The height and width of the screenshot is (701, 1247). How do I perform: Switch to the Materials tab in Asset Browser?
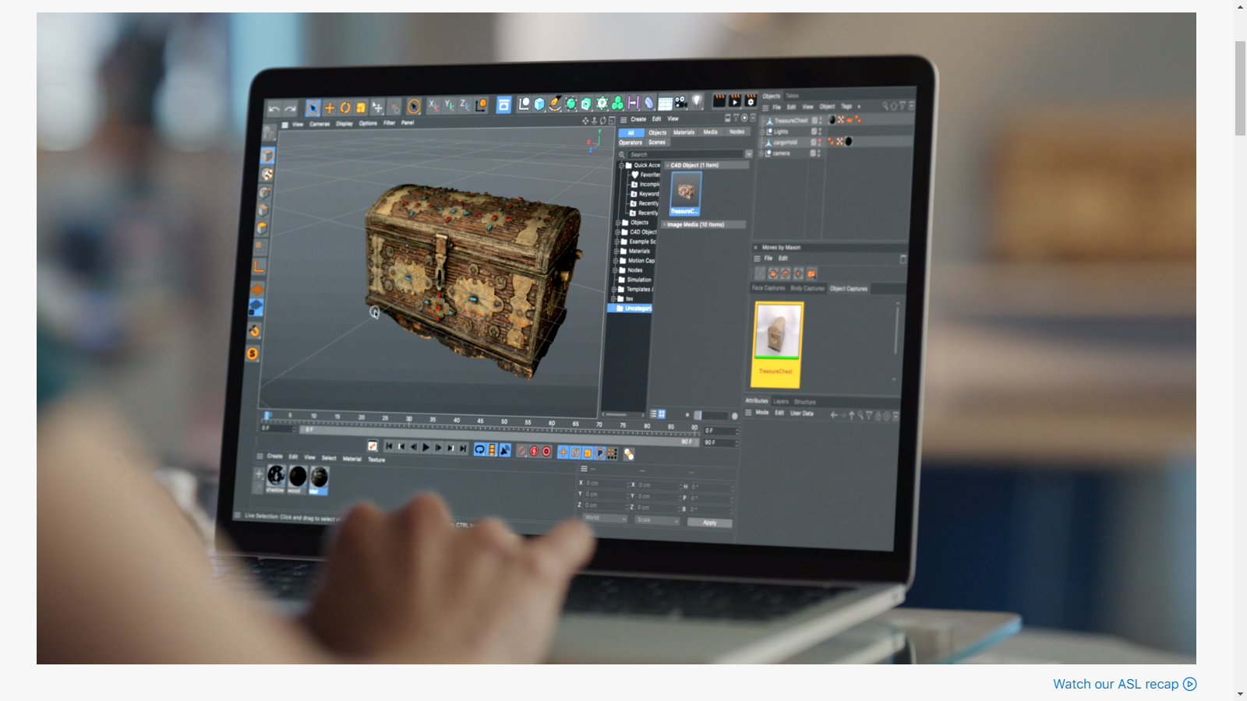[x=684, y=132]
